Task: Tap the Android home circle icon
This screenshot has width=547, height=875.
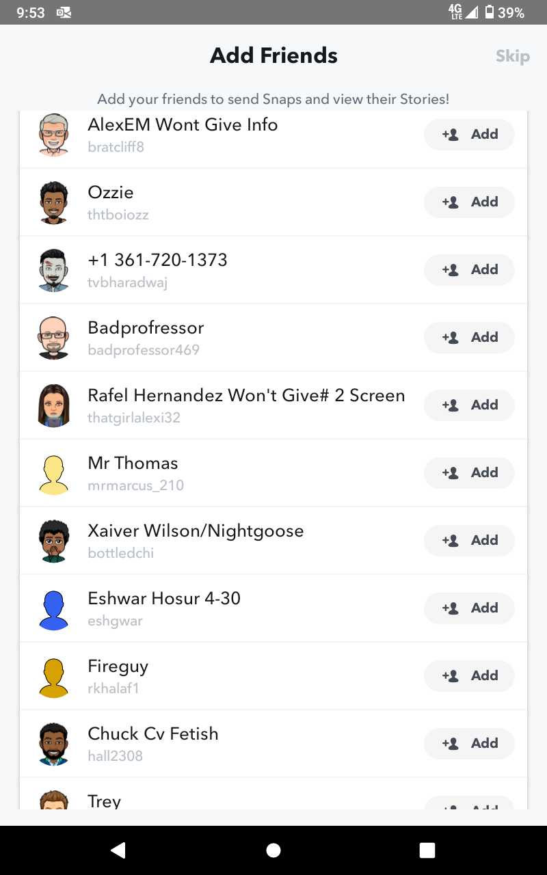Action: [x=273, y=850]
